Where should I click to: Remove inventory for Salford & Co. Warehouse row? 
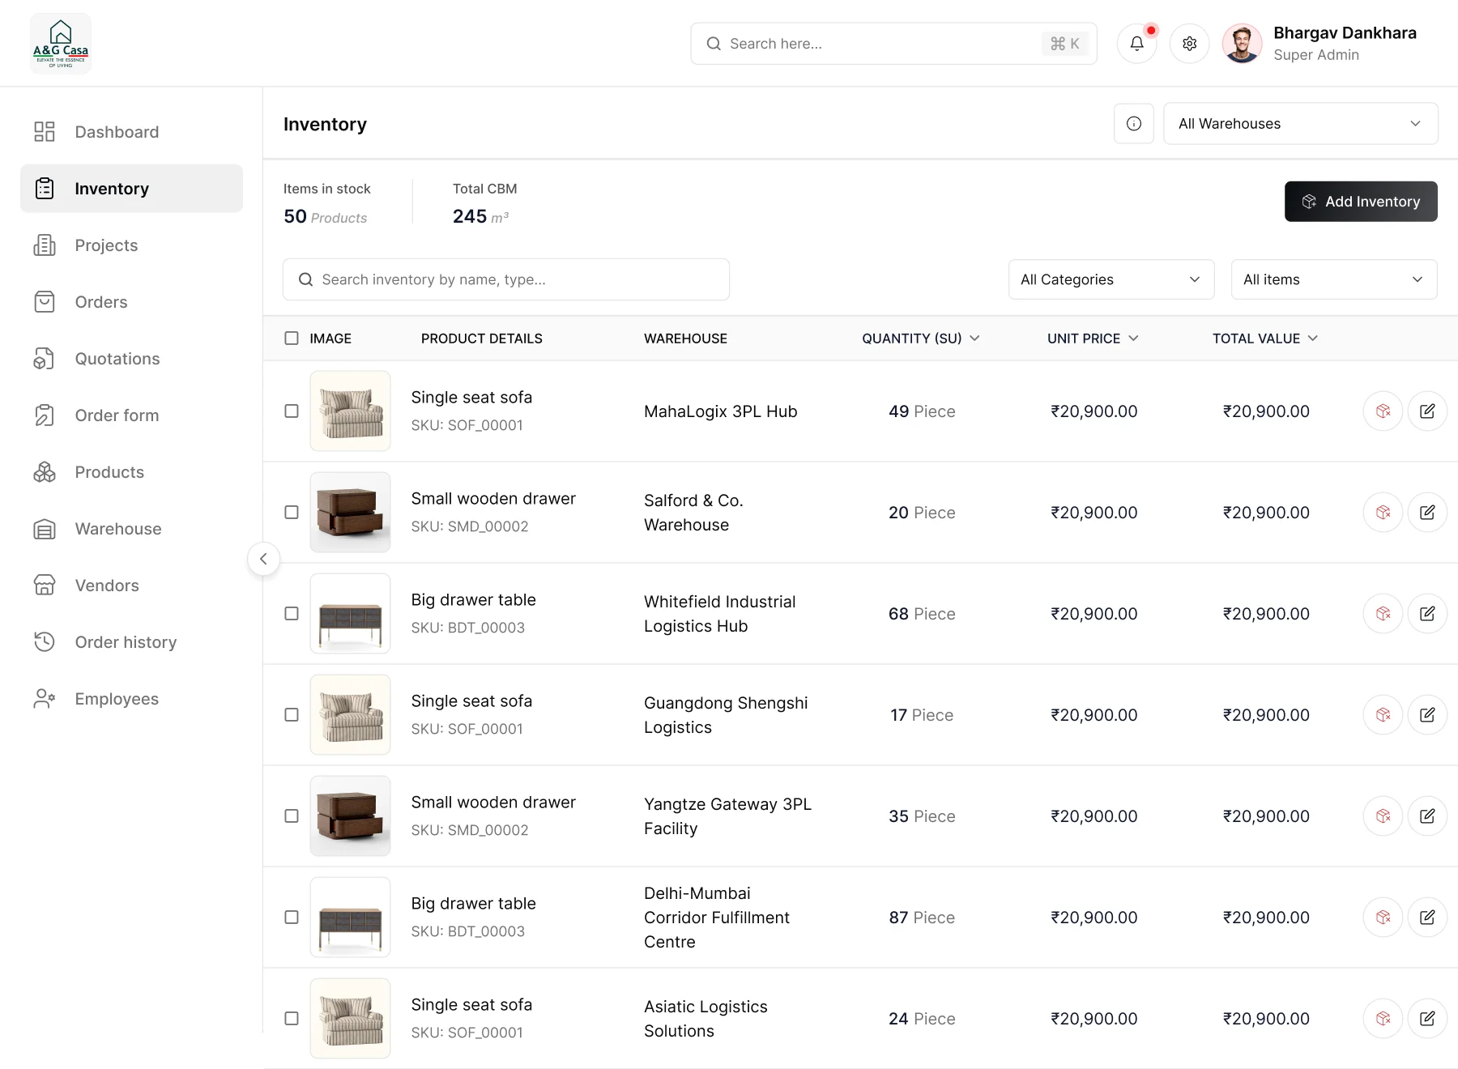(1383, 513)
